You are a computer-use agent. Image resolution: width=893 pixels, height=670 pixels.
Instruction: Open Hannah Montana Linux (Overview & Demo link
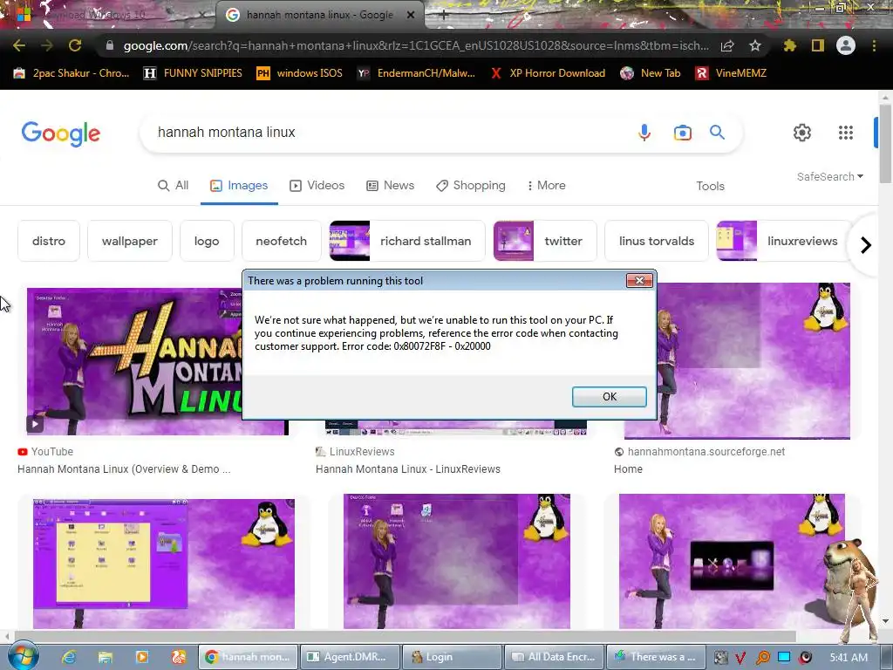[x=124, y=468]
